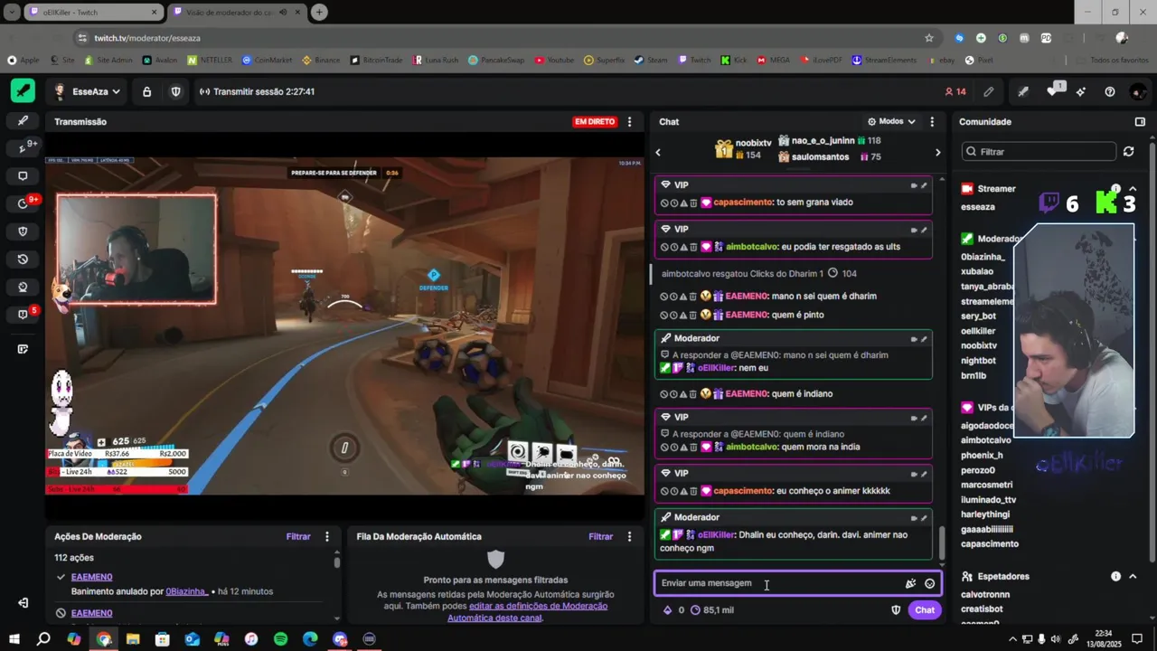Click viewer calvotronnn in Espetadores list

pos(985,595)
